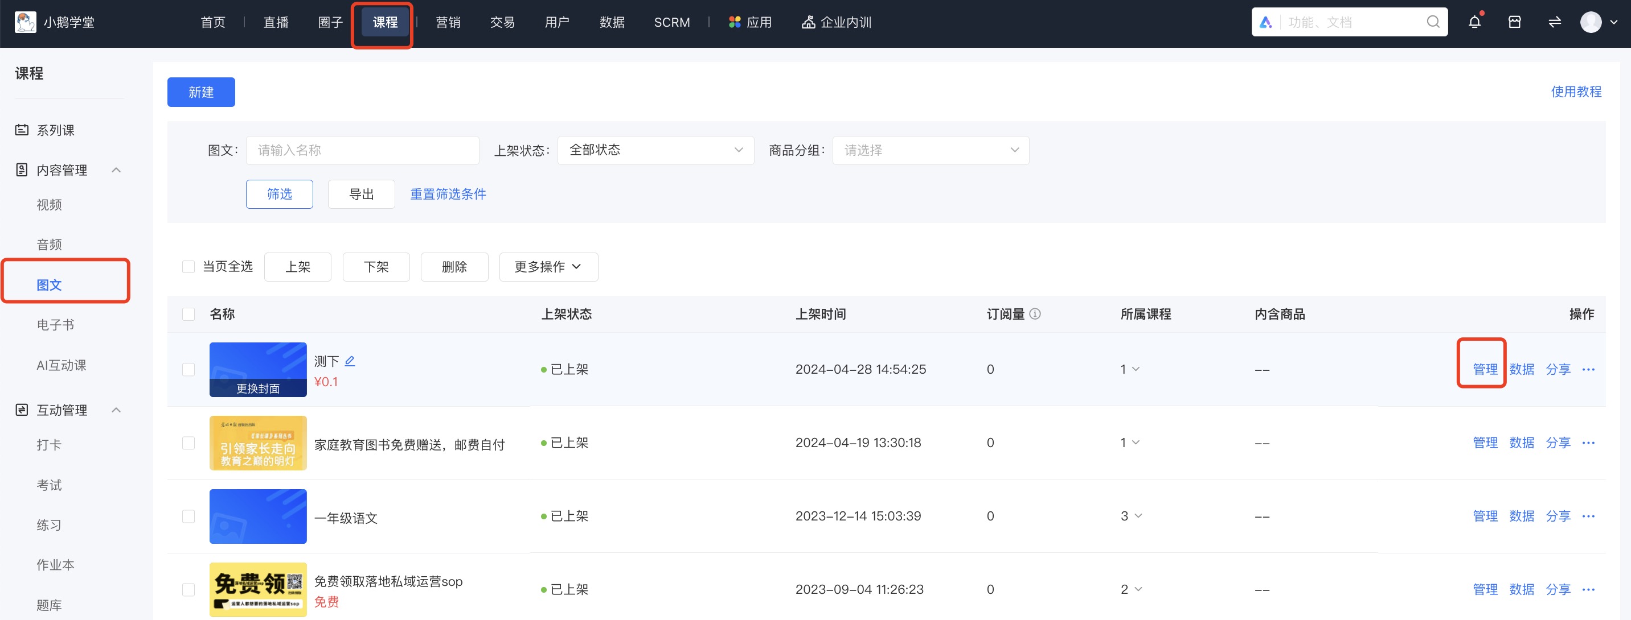
Task: Open the store icon in the top bar
Action: coord(1514,22)
